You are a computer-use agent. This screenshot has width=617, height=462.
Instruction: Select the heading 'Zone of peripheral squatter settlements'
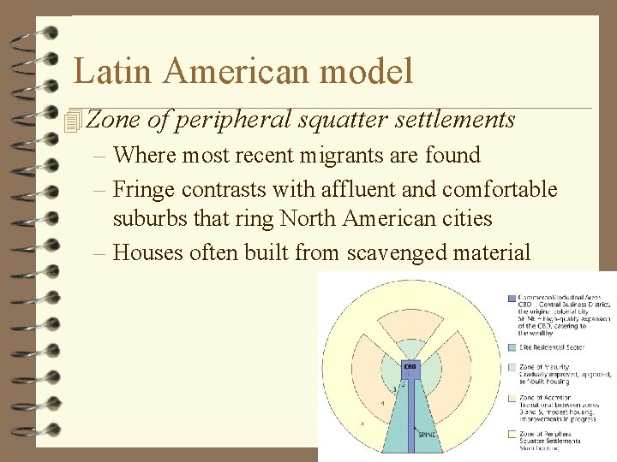(x=300, y=120)
